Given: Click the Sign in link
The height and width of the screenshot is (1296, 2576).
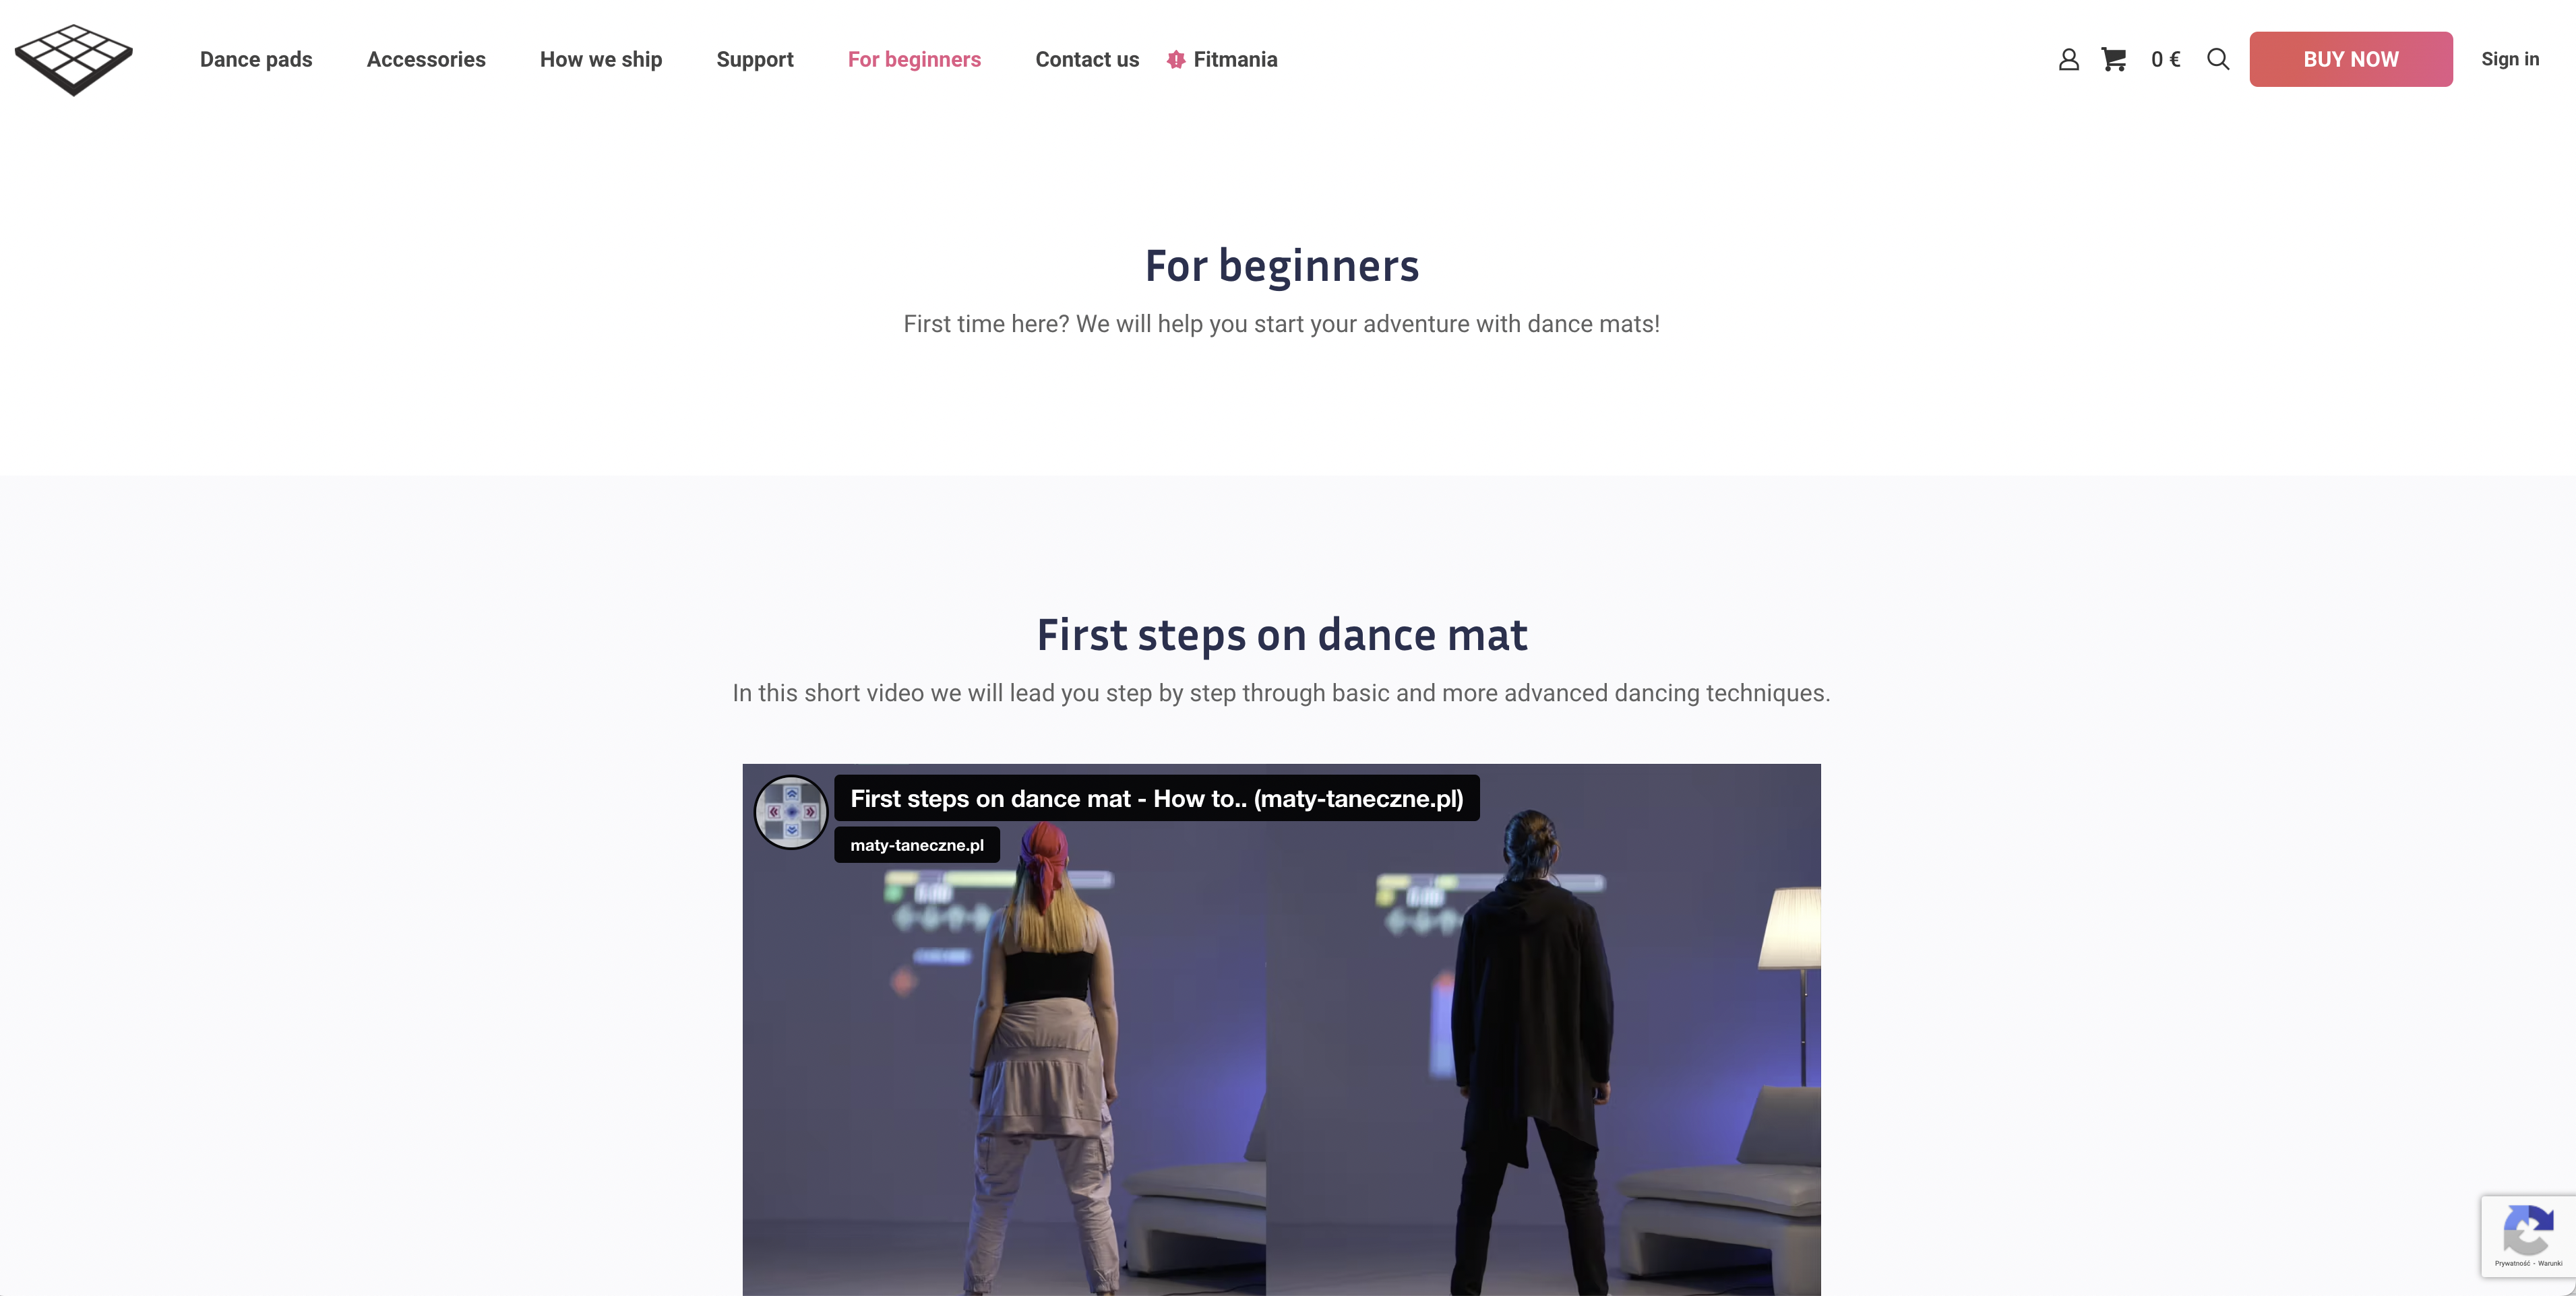Looking at the screenshot, I should point(2510,59).
